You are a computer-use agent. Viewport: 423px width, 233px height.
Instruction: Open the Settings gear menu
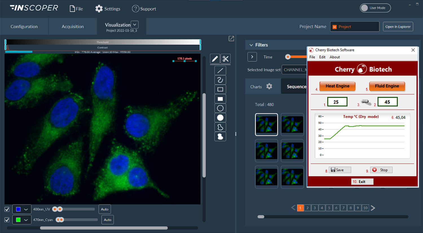107,9
